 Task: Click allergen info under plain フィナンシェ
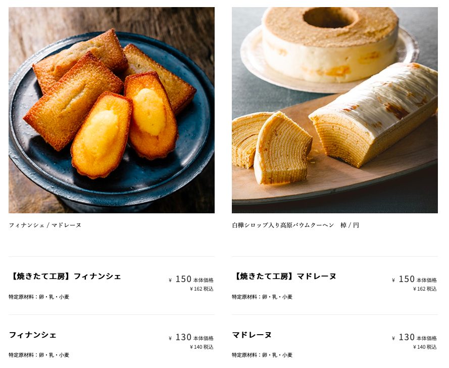39,355
